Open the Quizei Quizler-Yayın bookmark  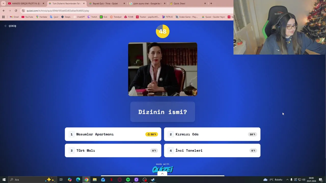pos(213,17)
